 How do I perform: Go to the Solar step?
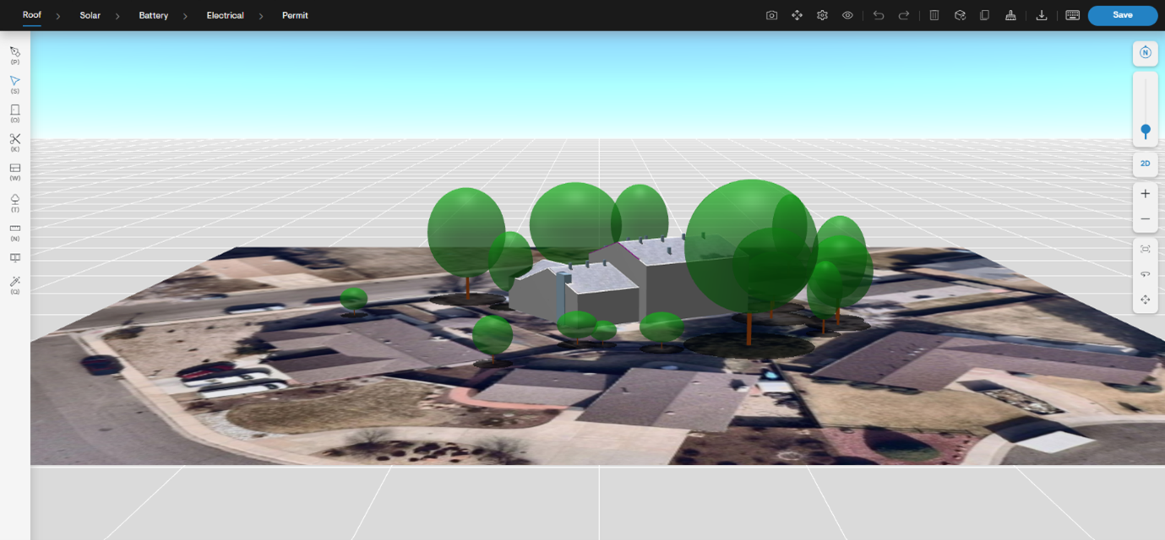click(x=90, y=15)
